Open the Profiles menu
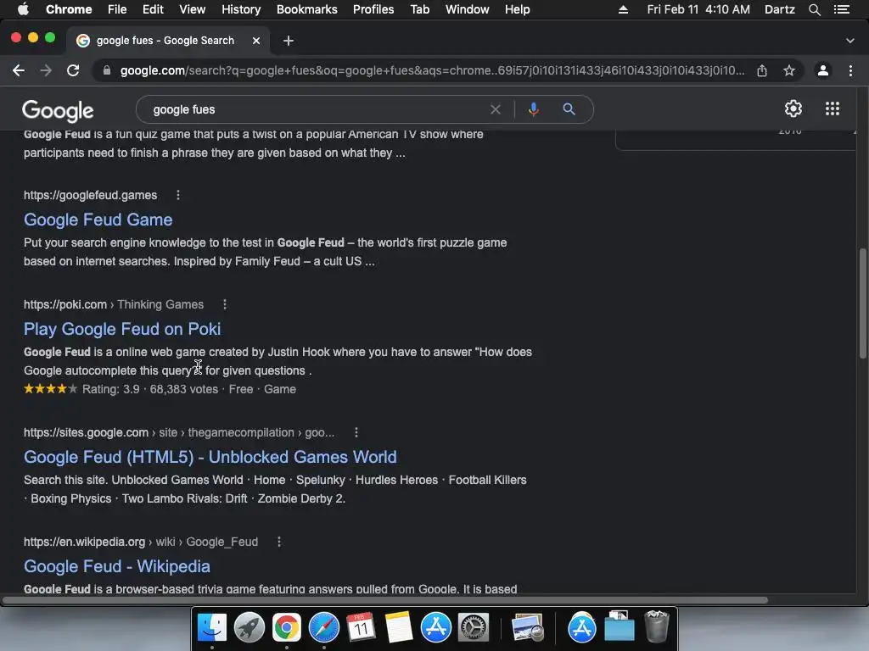The height and width of the screenshot is (651, 869). pos(373,9)
